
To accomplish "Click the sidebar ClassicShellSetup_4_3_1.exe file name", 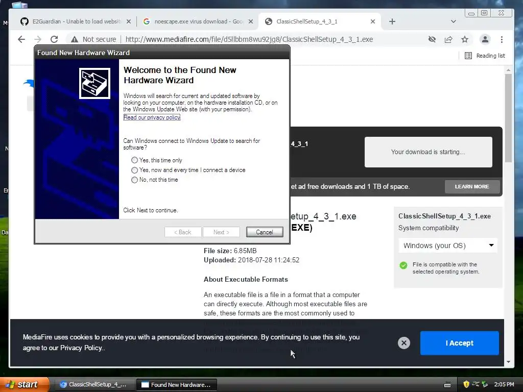I will pyautogui.click(x=445, y=216).
